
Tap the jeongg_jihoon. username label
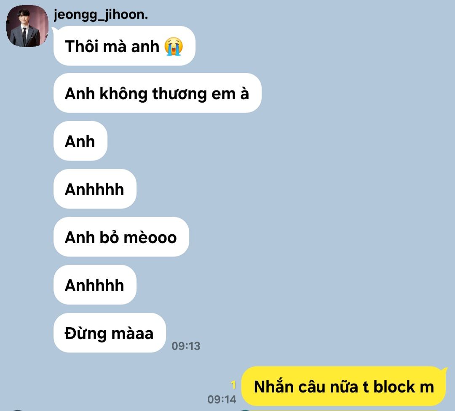click(x=101, y=14)
